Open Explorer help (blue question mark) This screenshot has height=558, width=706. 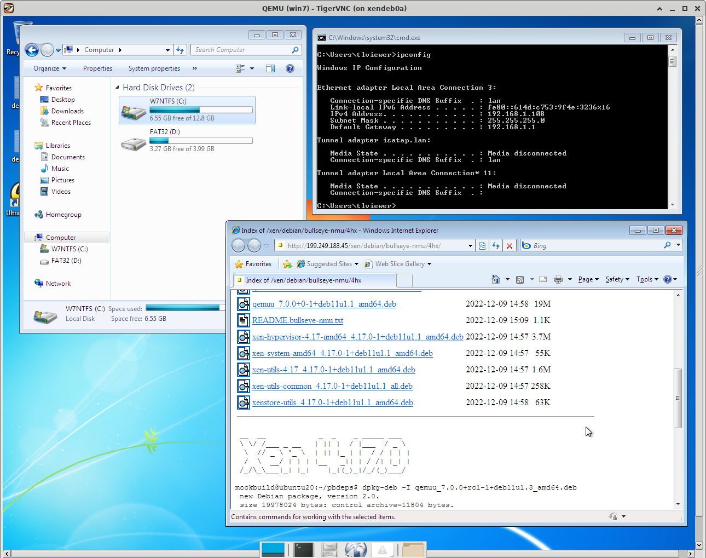click(x=290, y=68)
